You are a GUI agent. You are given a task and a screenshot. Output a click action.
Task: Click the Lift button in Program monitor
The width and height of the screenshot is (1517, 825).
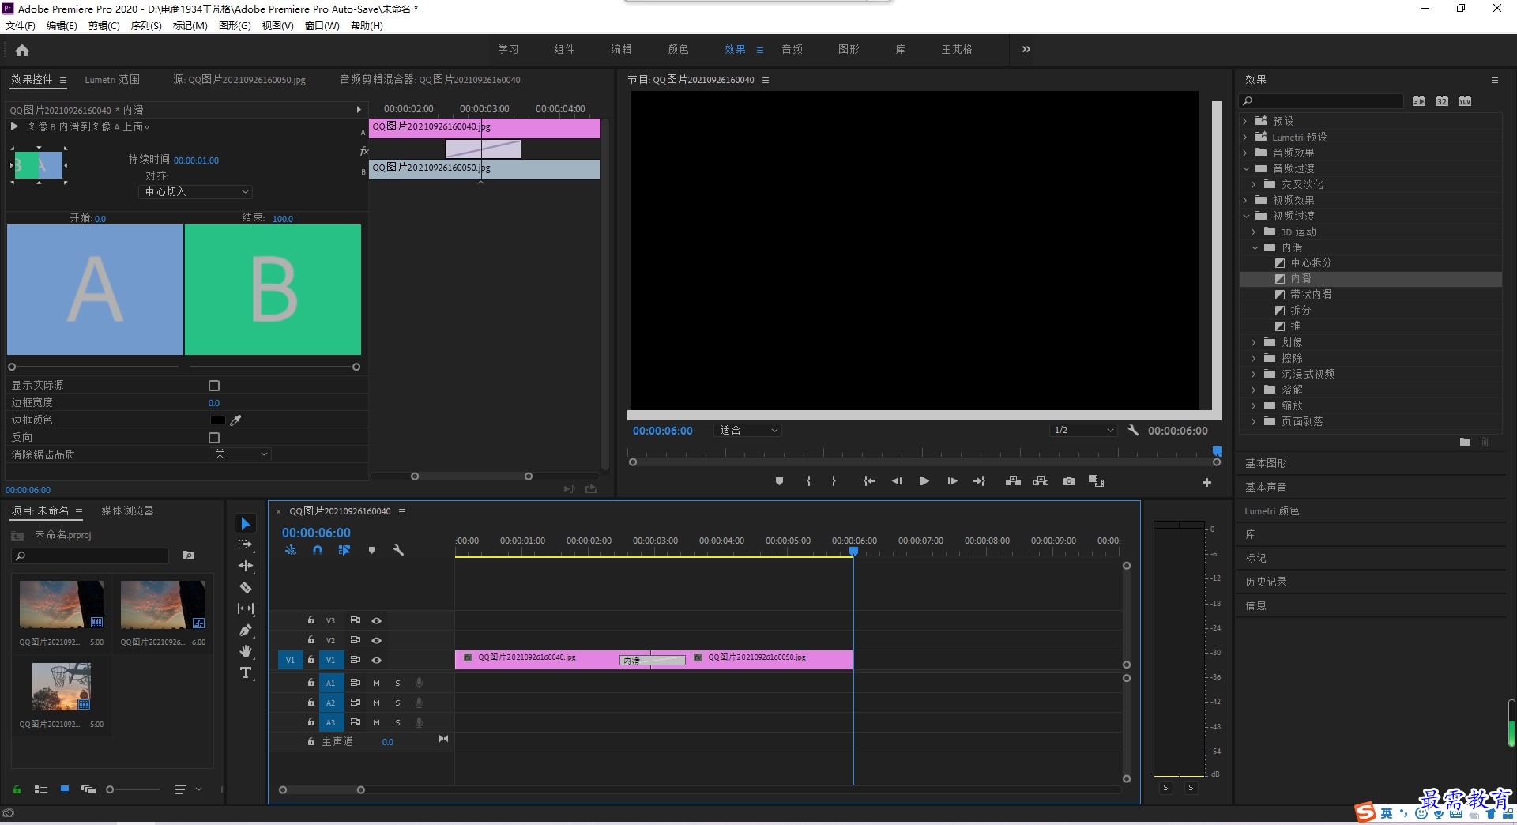[x=1013, y=481]
